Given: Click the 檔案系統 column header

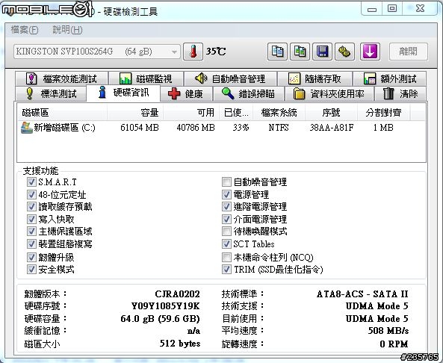Looking at the screenshot, I should (x=279, y=113).
